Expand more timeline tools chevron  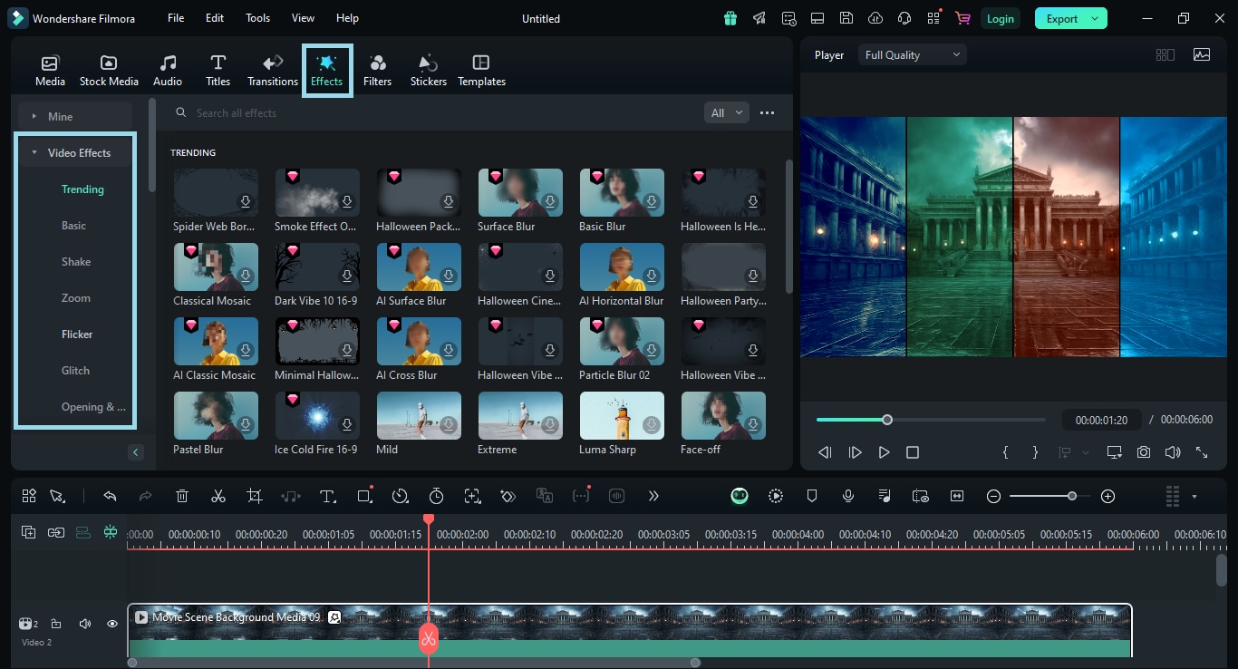(x=653, y=496)
